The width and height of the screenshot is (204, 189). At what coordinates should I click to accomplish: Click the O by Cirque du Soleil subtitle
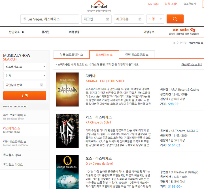tap(99, 163)
